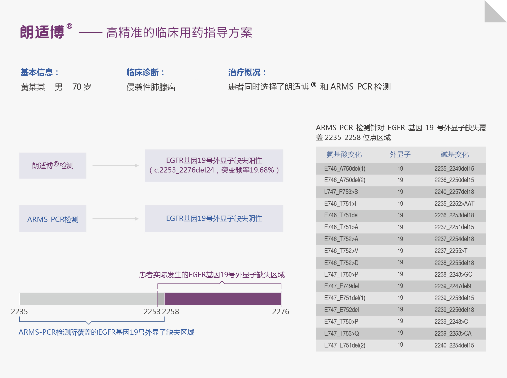This screenshot has height=378, width=507.
Task: Click diagnosis text 侵袭性肺腺癌
Action: (151, 87)
